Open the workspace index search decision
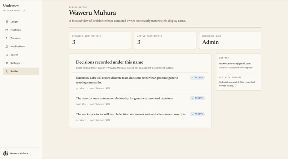288x159 pixels. point(140,117)
